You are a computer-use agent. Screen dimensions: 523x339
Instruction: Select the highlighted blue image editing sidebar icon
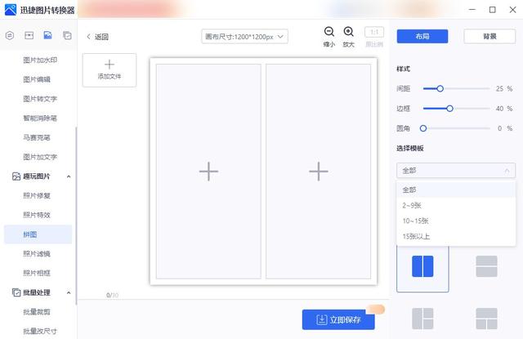(x=47, y=35)
